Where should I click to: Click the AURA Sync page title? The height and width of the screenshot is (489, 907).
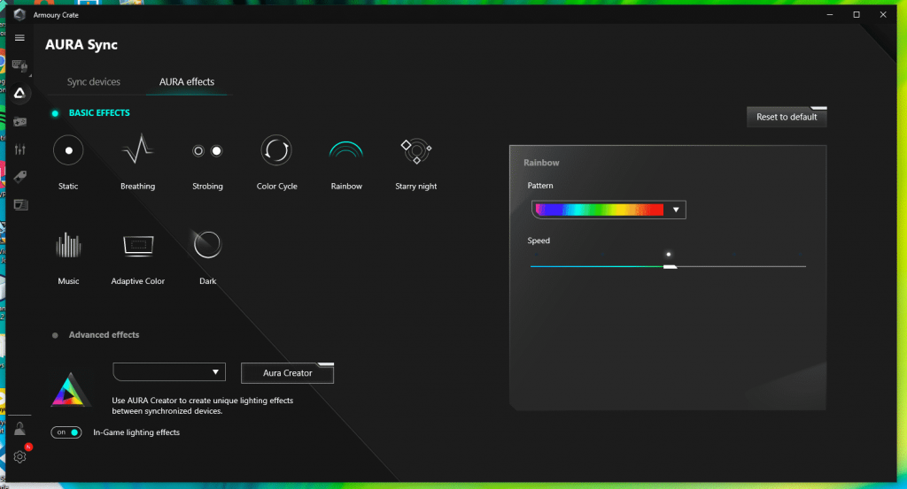point(81,44)
